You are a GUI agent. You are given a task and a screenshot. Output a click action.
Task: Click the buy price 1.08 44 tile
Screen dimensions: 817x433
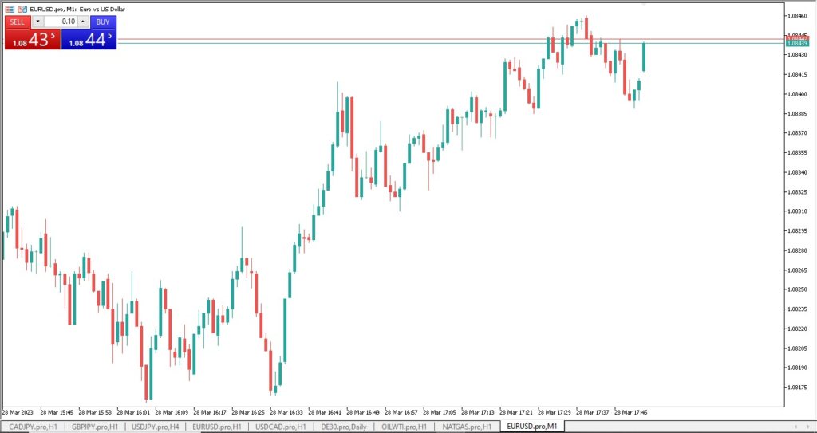(89, 39)
